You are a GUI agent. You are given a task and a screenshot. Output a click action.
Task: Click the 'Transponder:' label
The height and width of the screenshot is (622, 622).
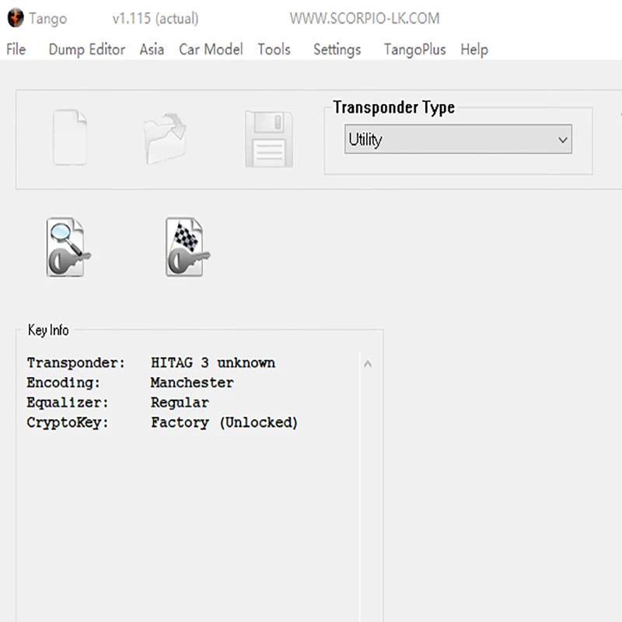point(75,363)
